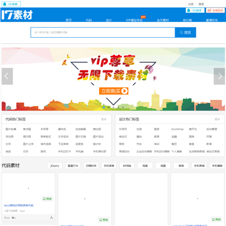The image size is (226, 226).
Task: Click the 倒计时 tag
Action: coord(97,144)
